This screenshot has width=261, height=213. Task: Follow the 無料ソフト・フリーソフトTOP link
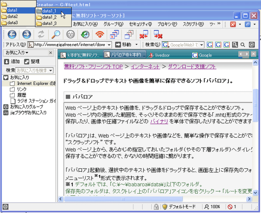pos(94,67)
